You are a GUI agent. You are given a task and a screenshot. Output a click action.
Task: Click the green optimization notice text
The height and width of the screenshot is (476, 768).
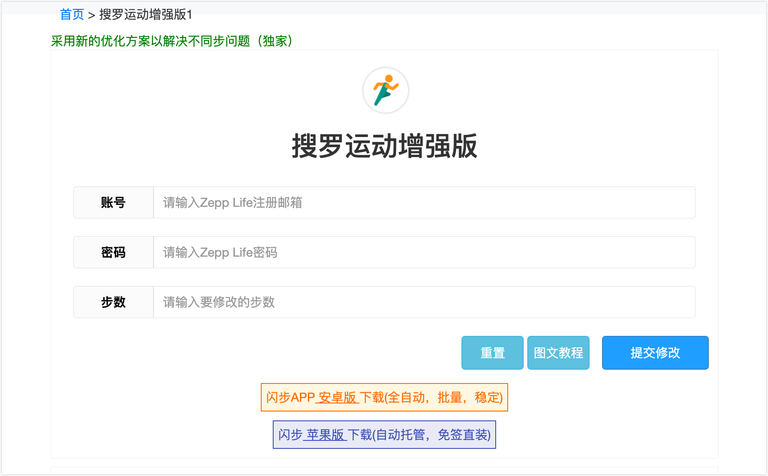[172, 42]
